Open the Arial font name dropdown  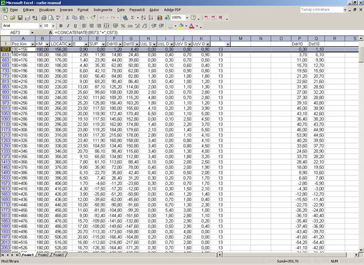(x=36, y=26)
